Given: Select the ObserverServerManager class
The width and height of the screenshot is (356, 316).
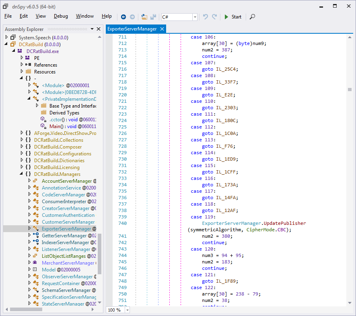Looking at the screenshot, I should pos(69,276).
